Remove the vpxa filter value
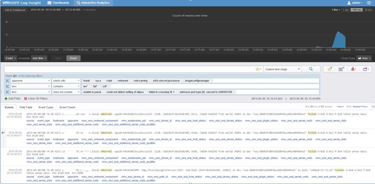The height and width of the screenshot is (184, 375). (x=103, y=81)
